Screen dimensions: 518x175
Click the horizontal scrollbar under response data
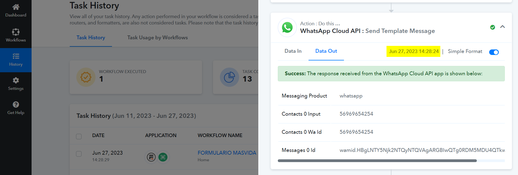click(x=377, y=161)
